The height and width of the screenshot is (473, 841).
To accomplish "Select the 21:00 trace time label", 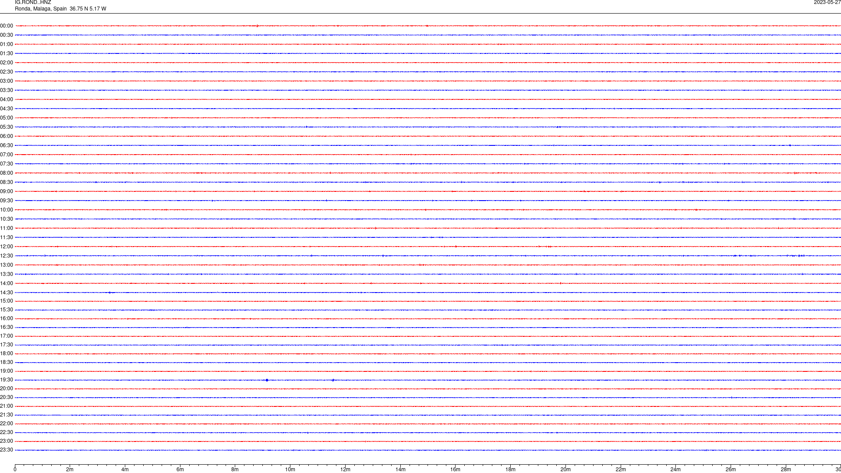I will pos(7,406).
